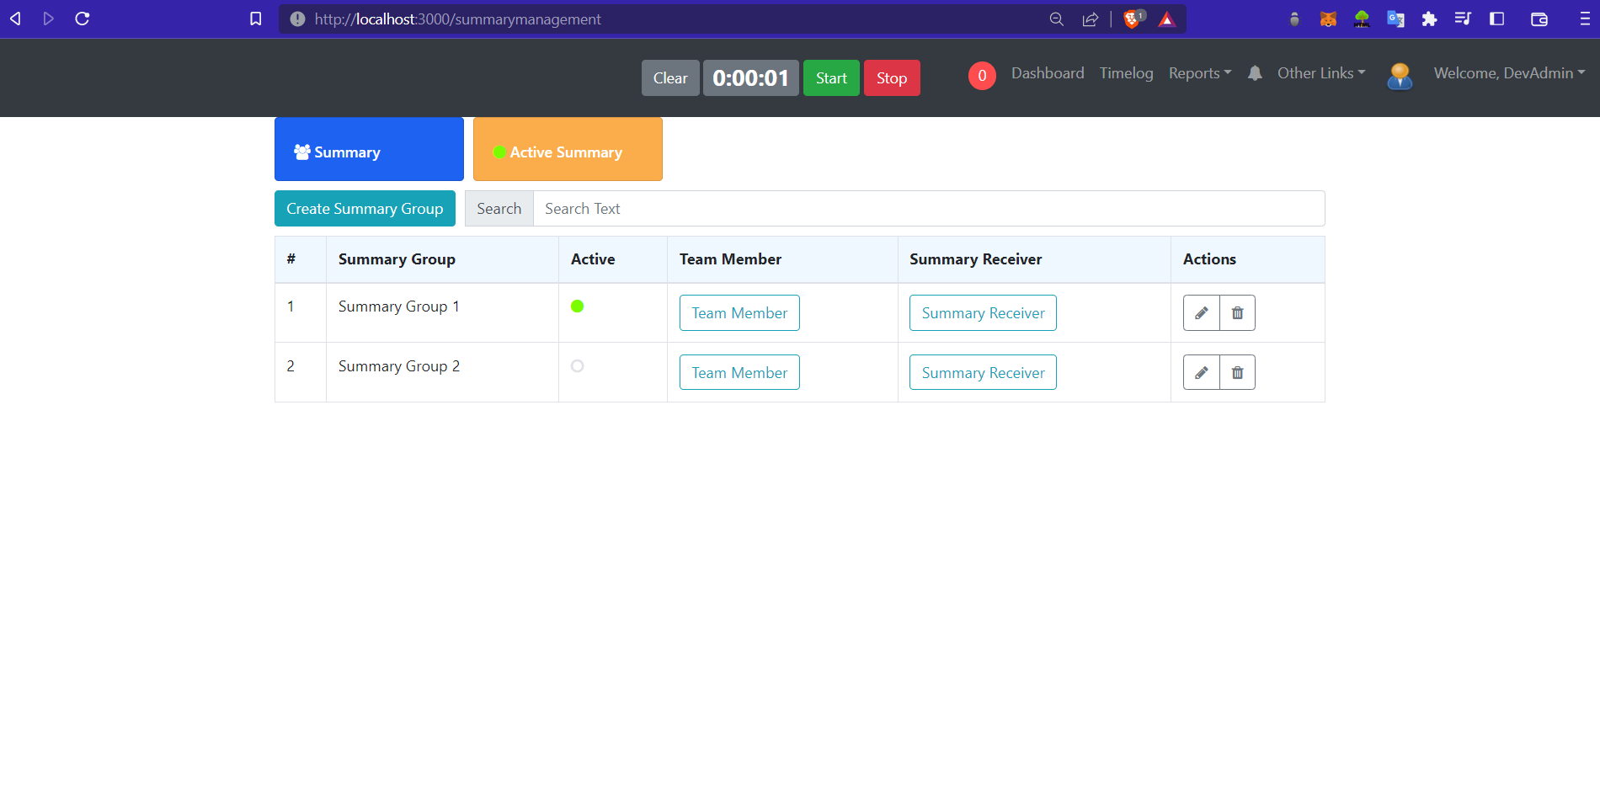This screenshot has height=810, width=1600.
Task: Go back with the browser back arrow
Action: click(15, 19)
